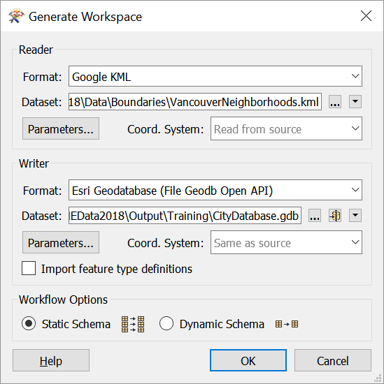The height and width of the screenshot is (384, 384).
Task: Expand the Writer Format Esri Geodatabase dropdown
Action: coord(215,190)
